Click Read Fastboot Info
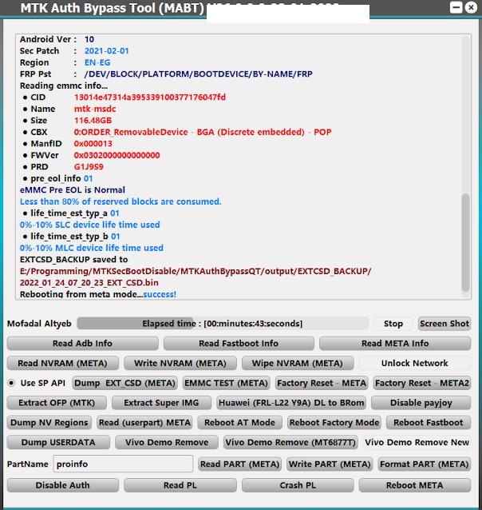This screenshot has width=482, height=510. [x=239, y=344]
